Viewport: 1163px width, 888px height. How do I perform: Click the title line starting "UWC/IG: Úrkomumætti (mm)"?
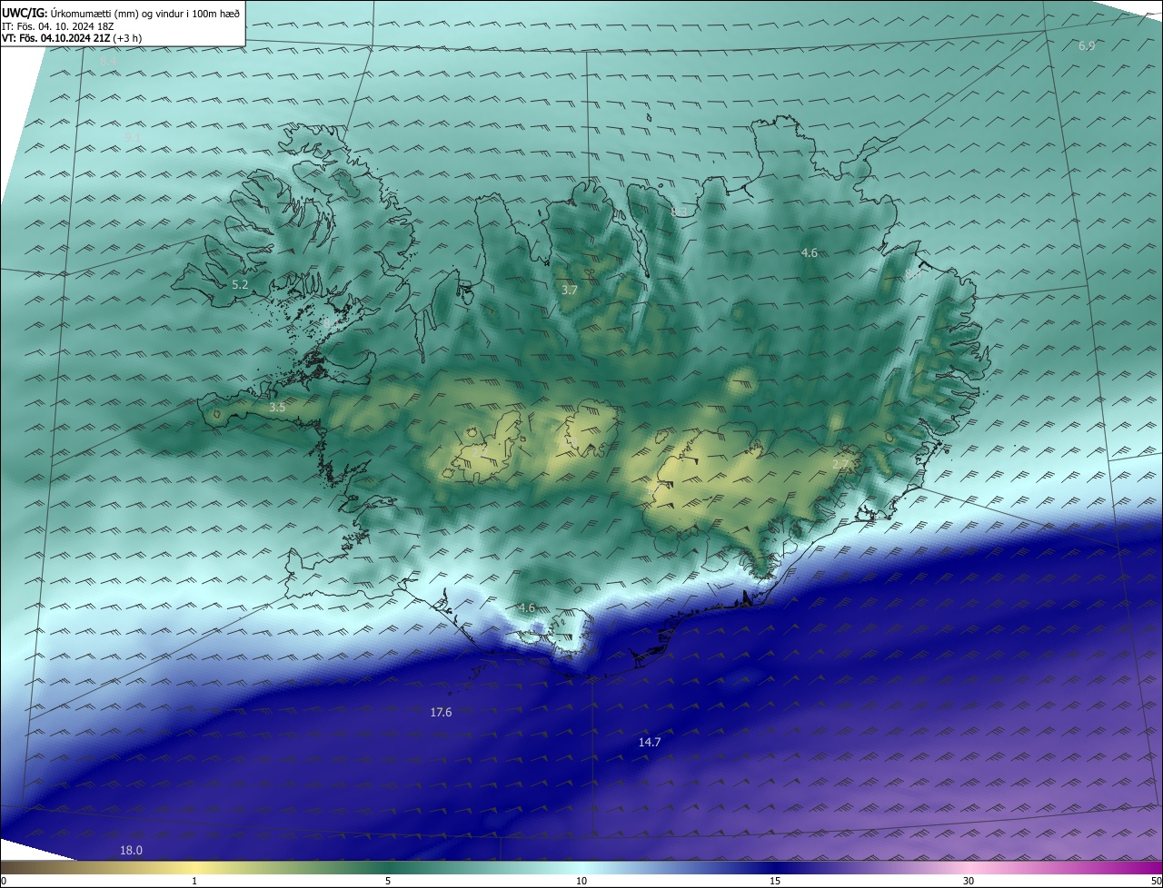pos(121,13)
